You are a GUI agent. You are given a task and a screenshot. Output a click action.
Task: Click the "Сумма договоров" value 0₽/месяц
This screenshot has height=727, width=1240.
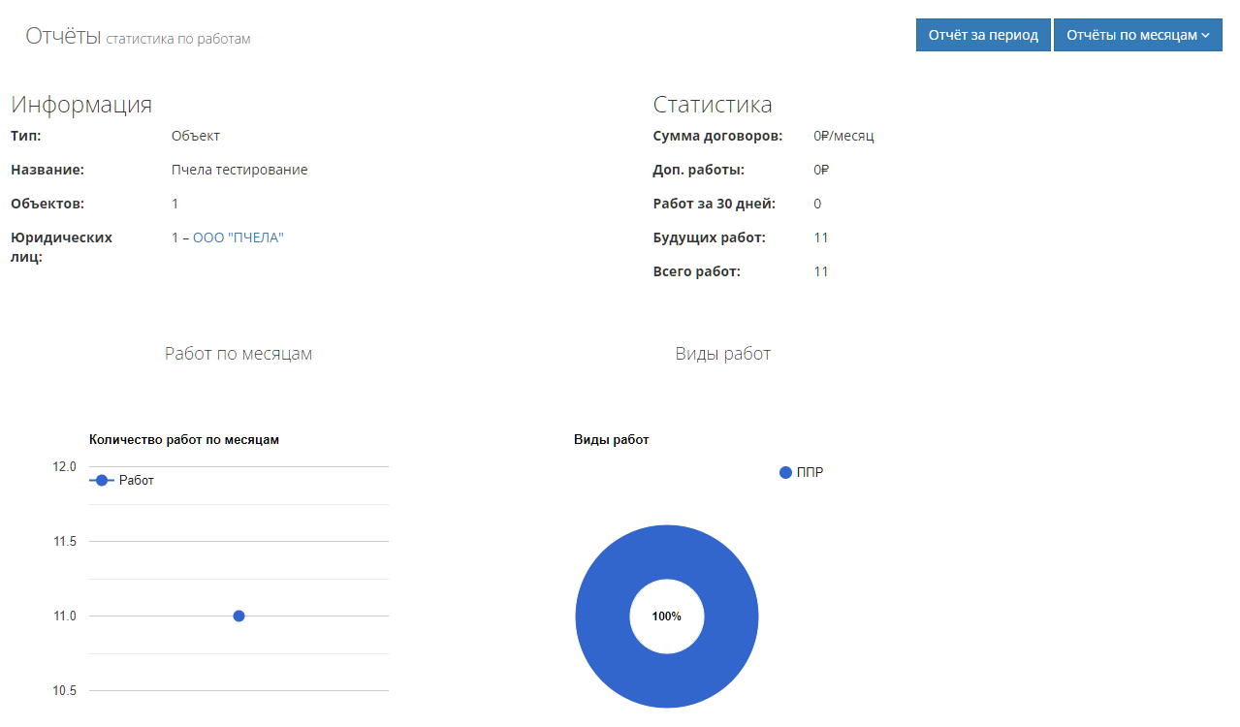tap(843, 136)
